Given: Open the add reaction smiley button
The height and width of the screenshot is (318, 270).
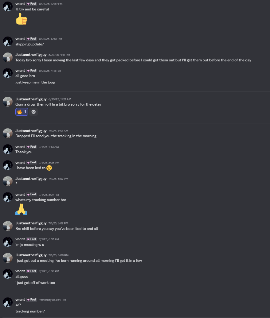Looking at the screenshot, I should point(33,112).
